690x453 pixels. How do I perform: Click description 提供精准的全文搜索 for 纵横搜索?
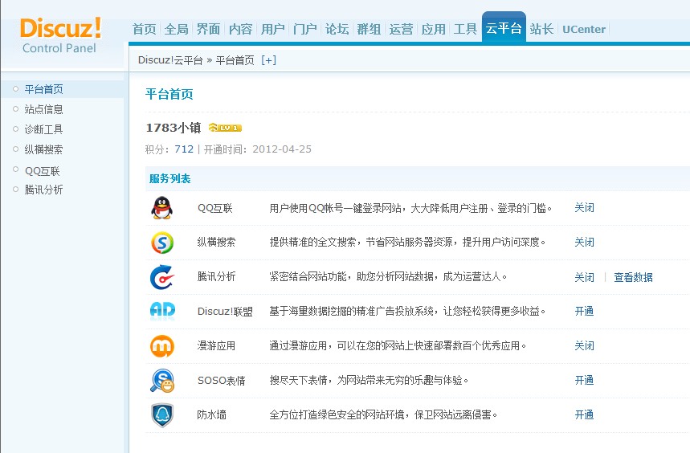pyautogui.click(x=407, y=242)
